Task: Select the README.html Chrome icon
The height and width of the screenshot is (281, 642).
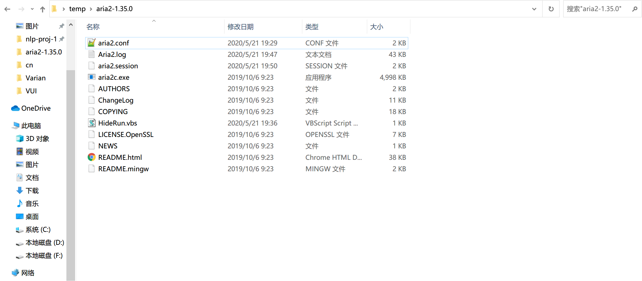Action: 91,157
